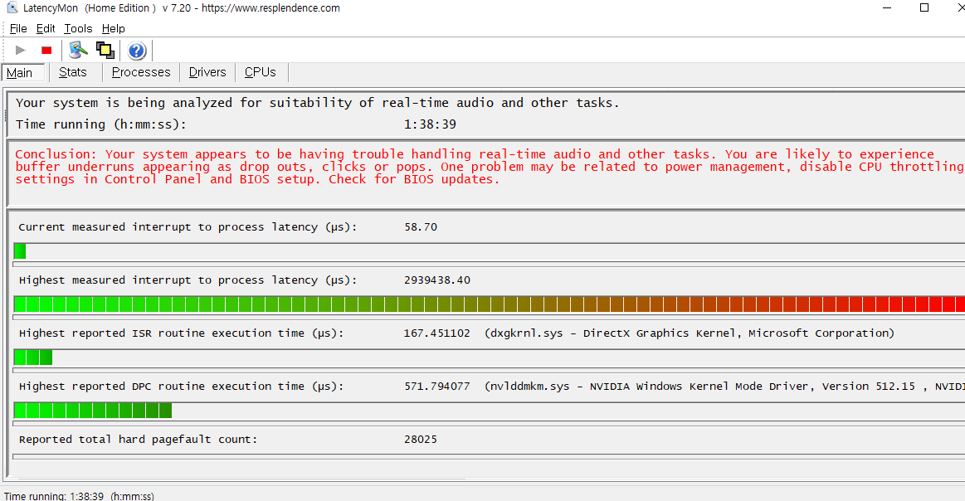Switch to the CPUs tab
Screen dimensions: 965x501
[261, 72]
